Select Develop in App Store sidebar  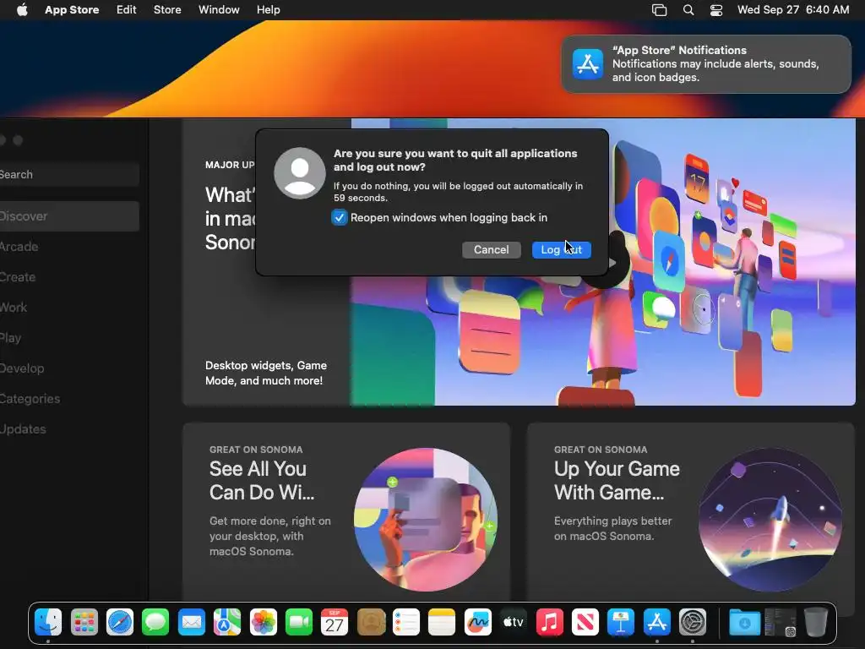pos(68,368)
